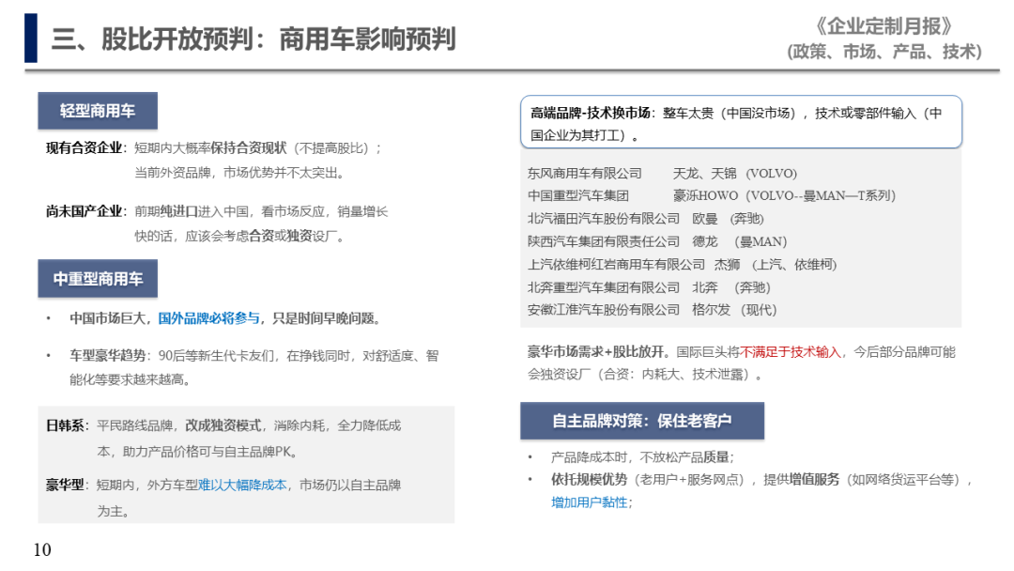Click the entry 欧曼 (奔驰)
This screenshot has width=1014, height=571.
click(x=728, y=219)
